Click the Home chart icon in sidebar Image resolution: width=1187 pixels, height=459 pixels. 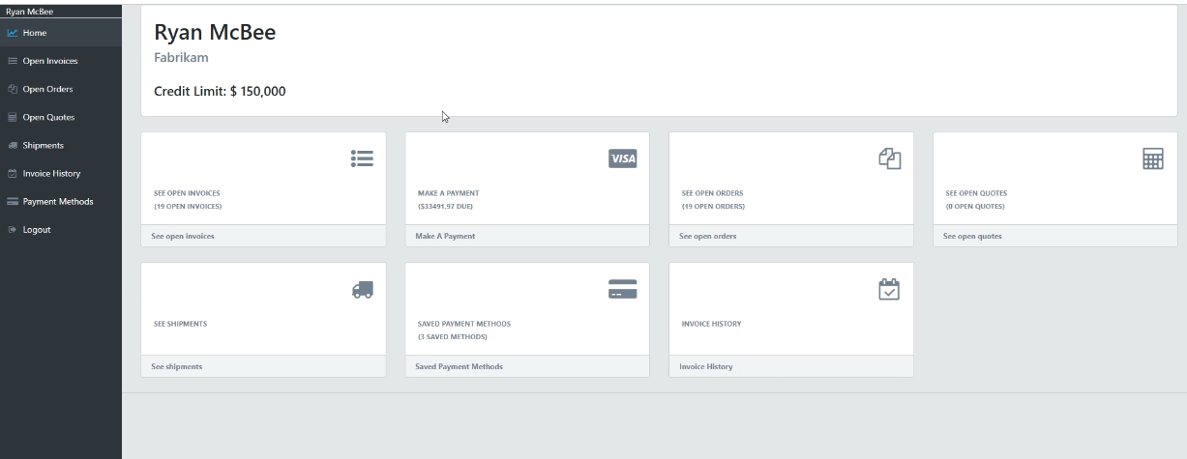coord(13,33)
